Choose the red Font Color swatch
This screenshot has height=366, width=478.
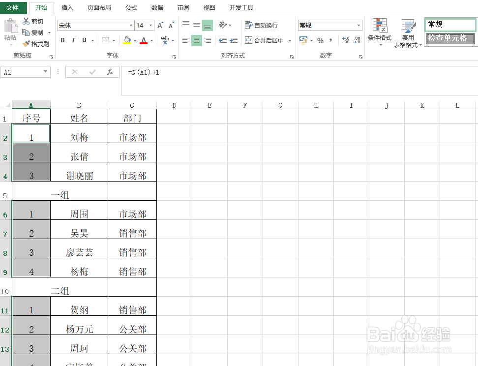[x=144, y=42]
